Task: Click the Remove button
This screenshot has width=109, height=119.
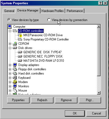Action: point(66,100)
